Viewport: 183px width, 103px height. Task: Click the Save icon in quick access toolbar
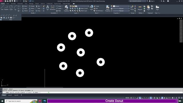tap(10, 1)
